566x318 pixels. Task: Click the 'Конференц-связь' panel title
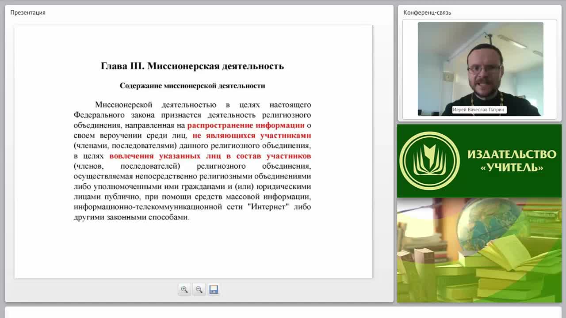(x=427, y=12)
